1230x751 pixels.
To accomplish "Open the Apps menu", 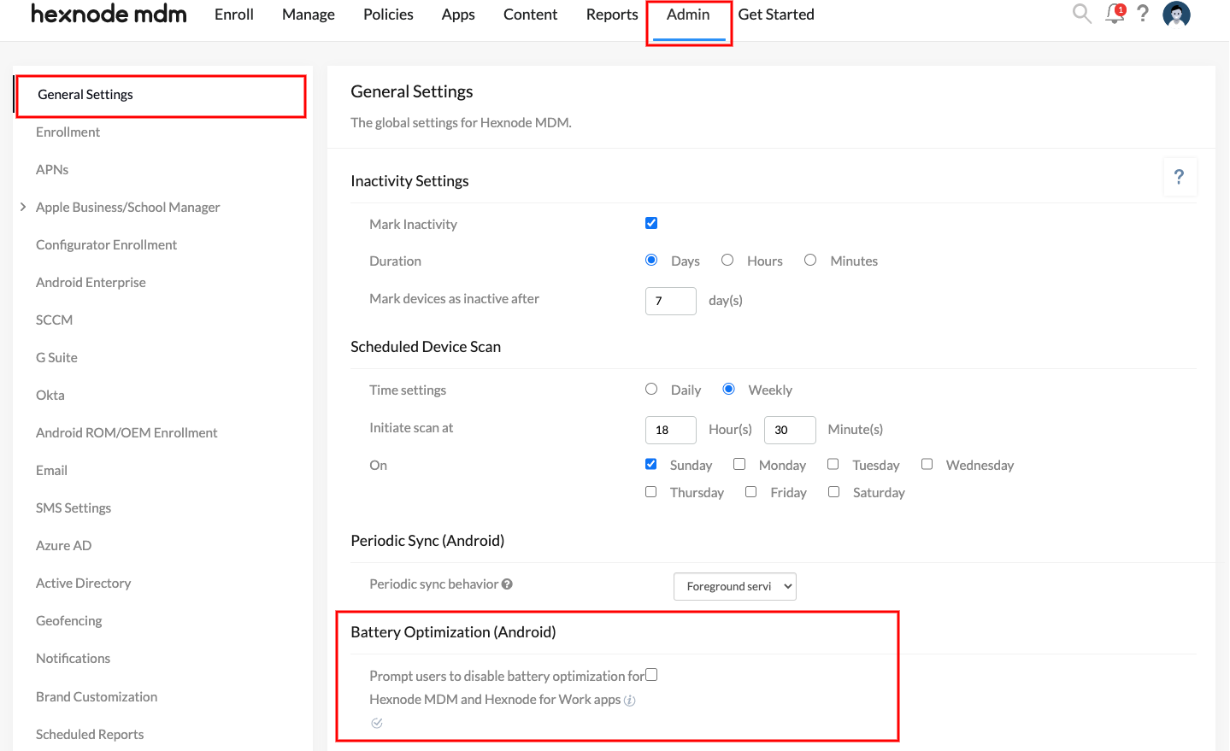I will 458,15.
